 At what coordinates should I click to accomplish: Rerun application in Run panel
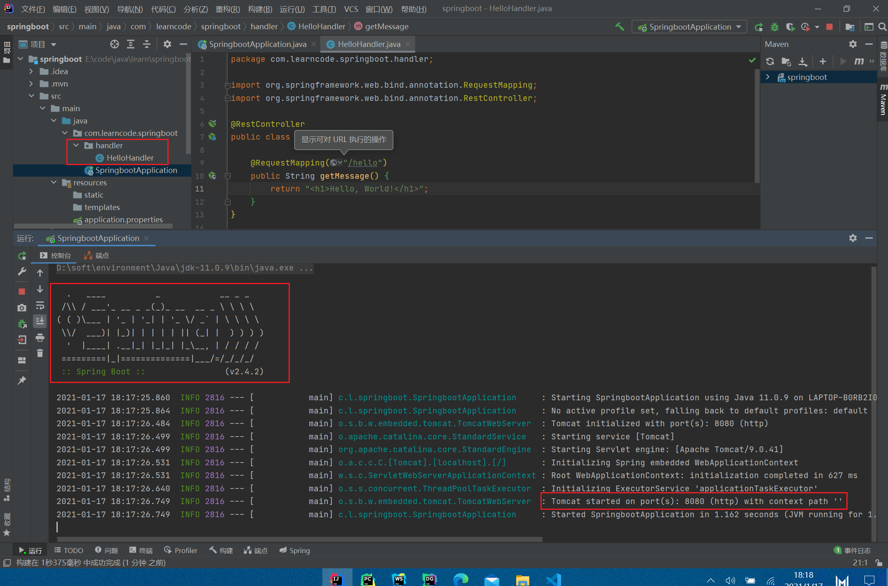(22, 256)
